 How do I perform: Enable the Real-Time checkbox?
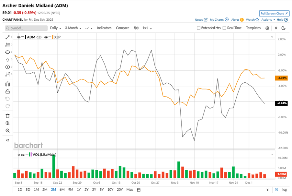[x=224, y=28]
